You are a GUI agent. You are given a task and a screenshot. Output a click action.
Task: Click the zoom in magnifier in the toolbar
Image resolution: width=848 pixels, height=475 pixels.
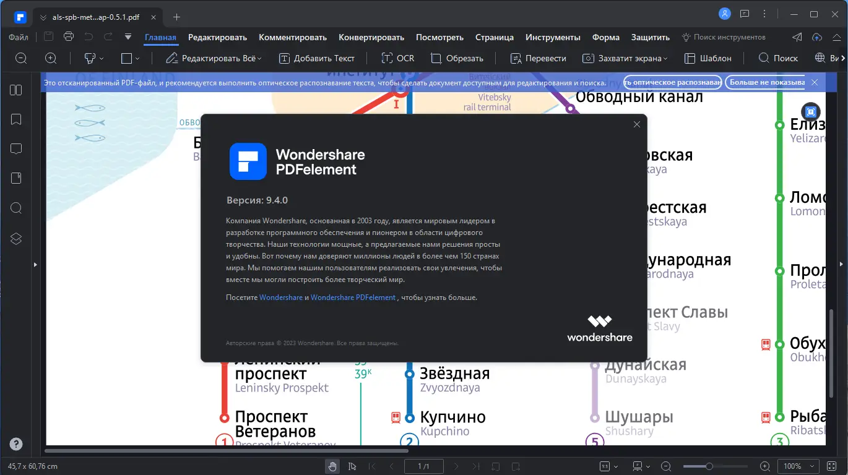[51, 58]
